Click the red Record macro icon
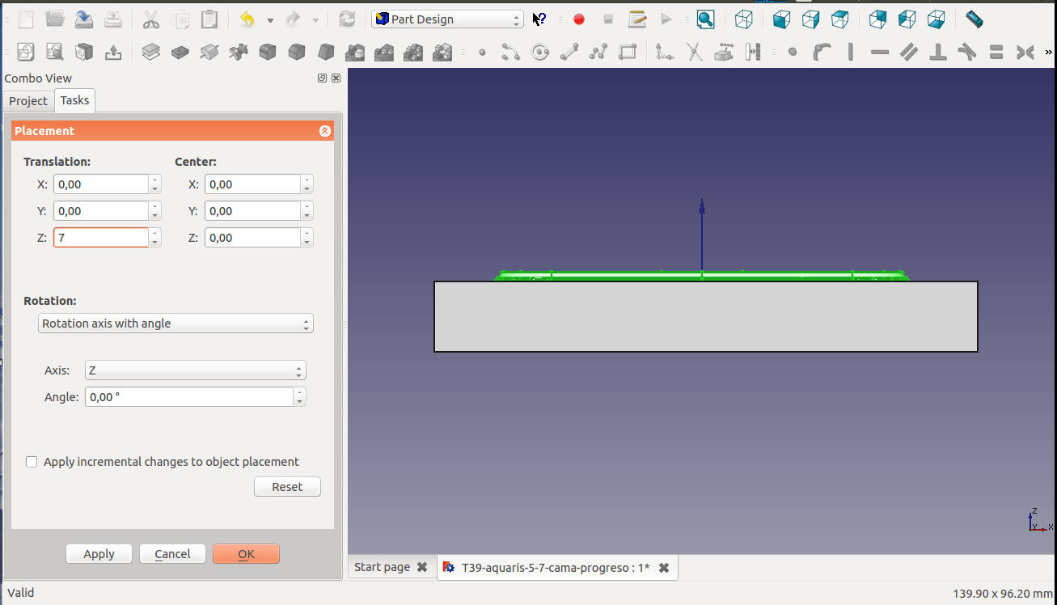This screenshot has width=1057, height=605. click(579, 19)
